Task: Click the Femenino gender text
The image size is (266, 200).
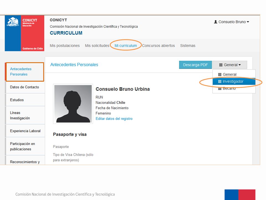Action: click(103, 113)
